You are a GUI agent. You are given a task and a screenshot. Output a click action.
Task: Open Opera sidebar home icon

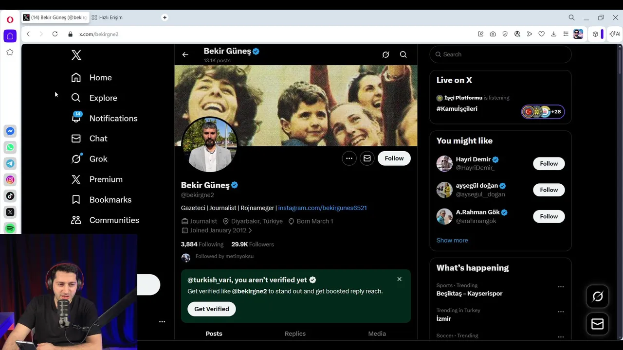pos(10,36)
